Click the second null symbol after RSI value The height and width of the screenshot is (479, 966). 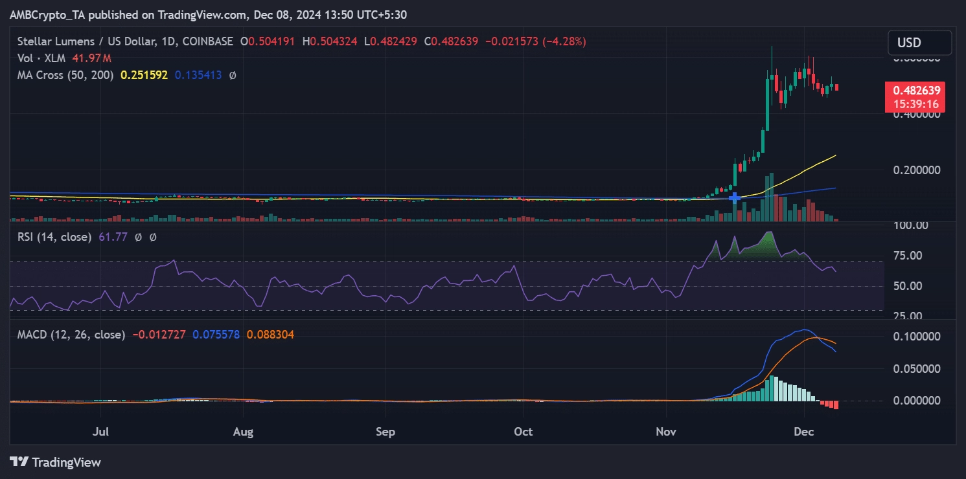tap(153, 238)
